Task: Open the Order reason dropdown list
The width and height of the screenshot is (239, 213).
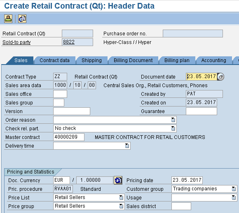Action: tap(173, 120)
